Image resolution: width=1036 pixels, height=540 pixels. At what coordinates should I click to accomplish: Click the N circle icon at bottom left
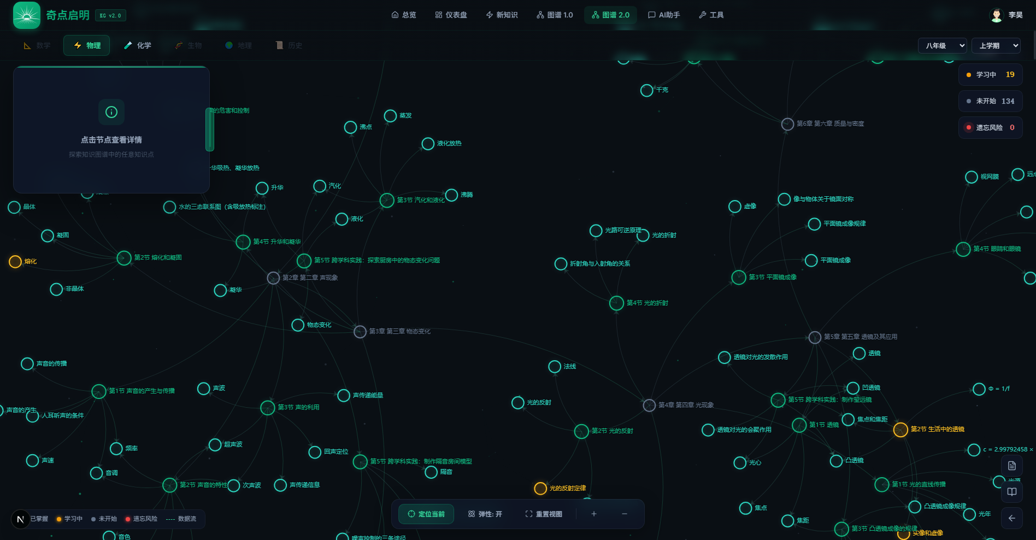click(x=20, y=519)
